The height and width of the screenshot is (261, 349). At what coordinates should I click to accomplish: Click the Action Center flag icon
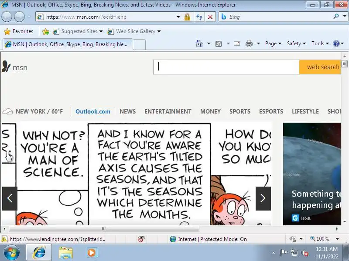tap(283, 253)
